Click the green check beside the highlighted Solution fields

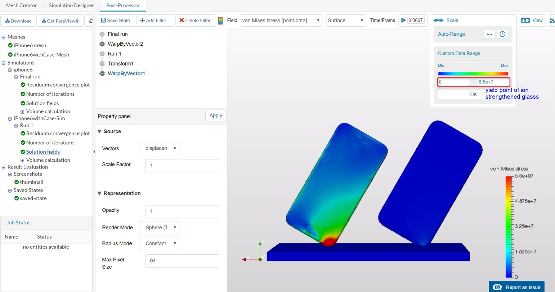[x=23, y=152]
